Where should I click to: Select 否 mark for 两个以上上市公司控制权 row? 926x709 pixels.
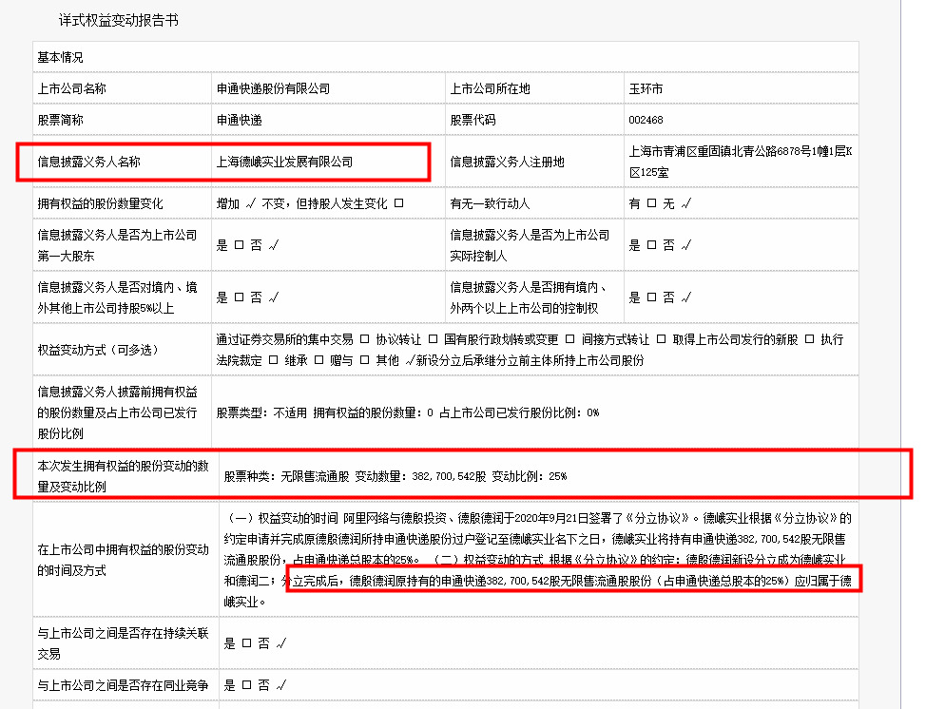tap(685, 297)
